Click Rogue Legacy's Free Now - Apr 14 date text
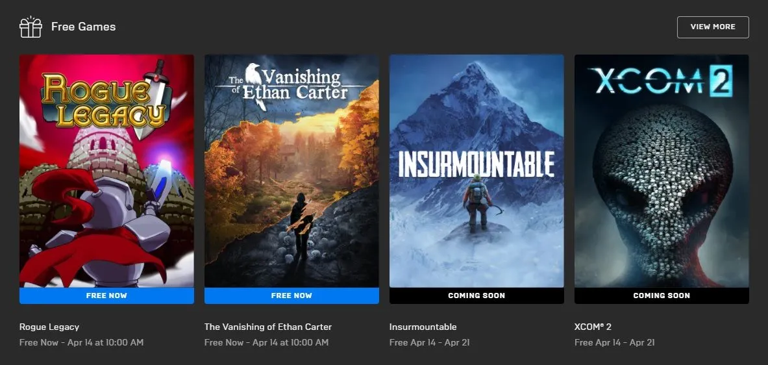The image size is (768, 365). (81, 342)
